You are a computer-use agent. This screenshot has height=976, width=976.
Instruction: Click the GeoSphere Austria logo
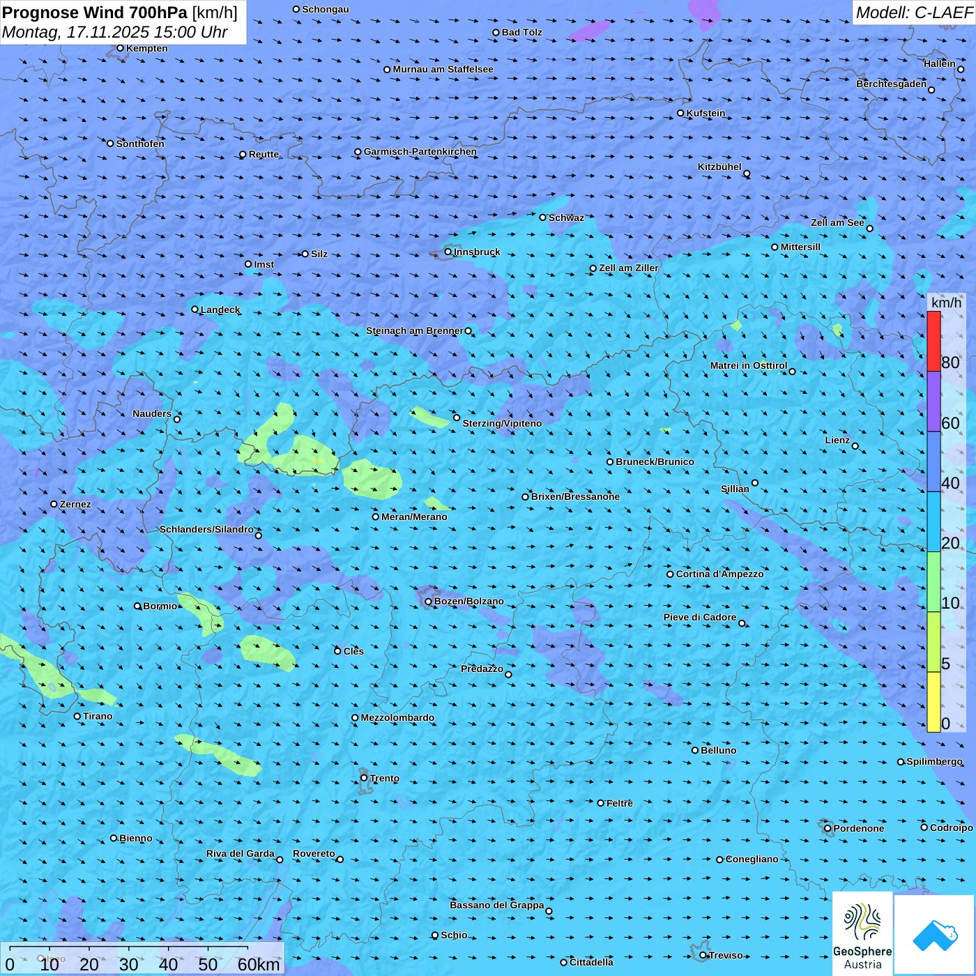click(862, 933)
